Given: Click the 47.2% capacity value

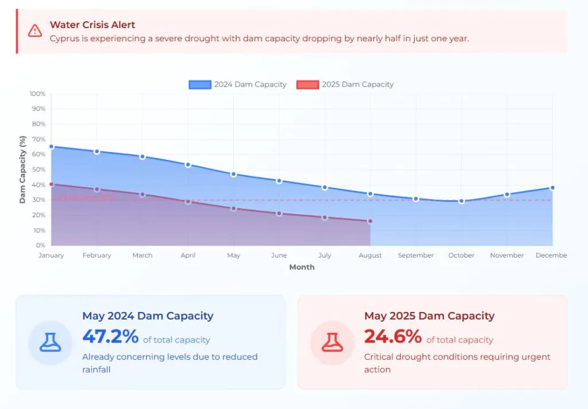Looking at the screenshot, I should click(110, 337).
